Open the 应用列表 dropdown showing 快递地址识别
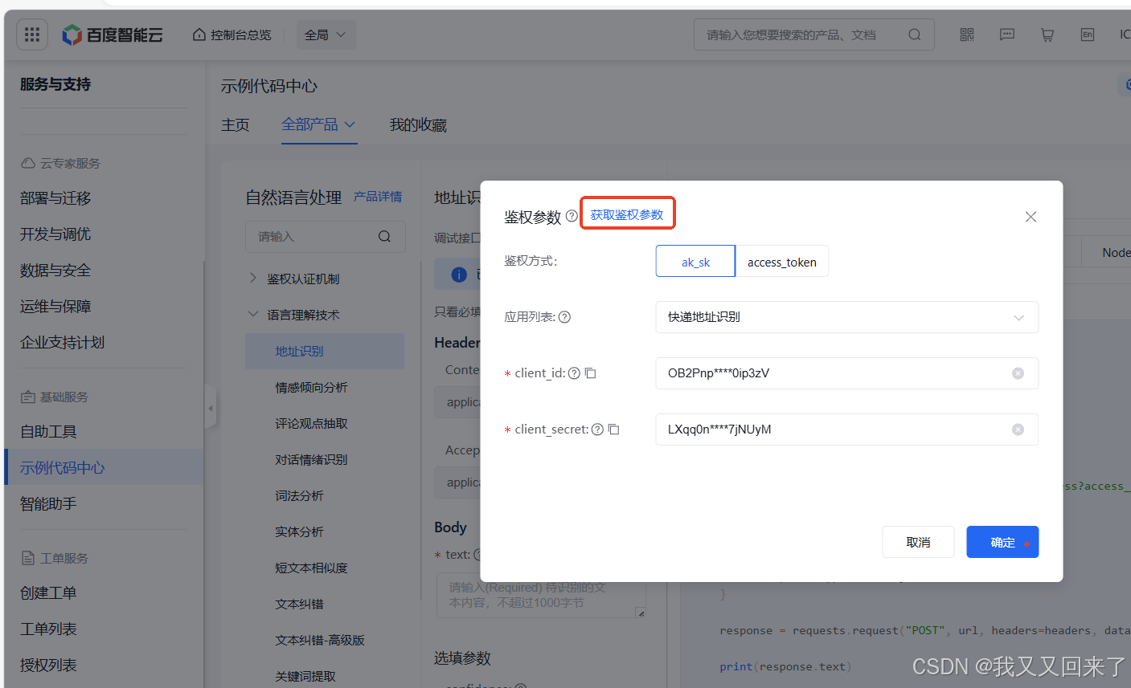Image resolution: width=1131 pixels, height=688 pixels. (x=846, y=316)
